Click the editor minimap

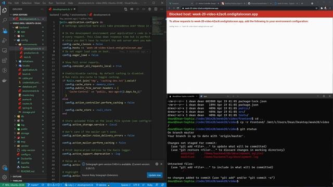click(x=158, y=26)
